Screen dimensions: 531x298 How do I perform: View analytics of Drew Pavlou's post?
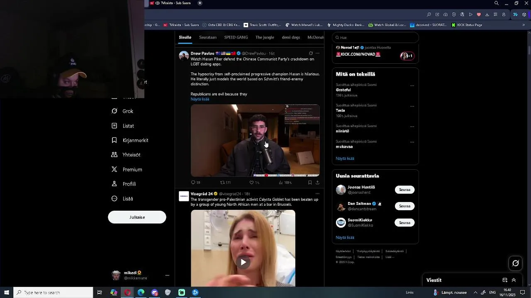click(x=285, y=183)
